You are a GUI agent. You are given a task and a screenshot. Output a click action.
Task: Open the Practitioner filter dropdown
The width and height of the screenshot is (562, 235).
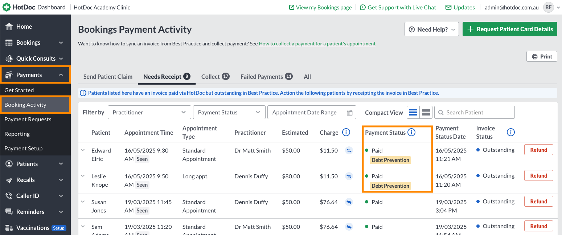tap(149, 112)
